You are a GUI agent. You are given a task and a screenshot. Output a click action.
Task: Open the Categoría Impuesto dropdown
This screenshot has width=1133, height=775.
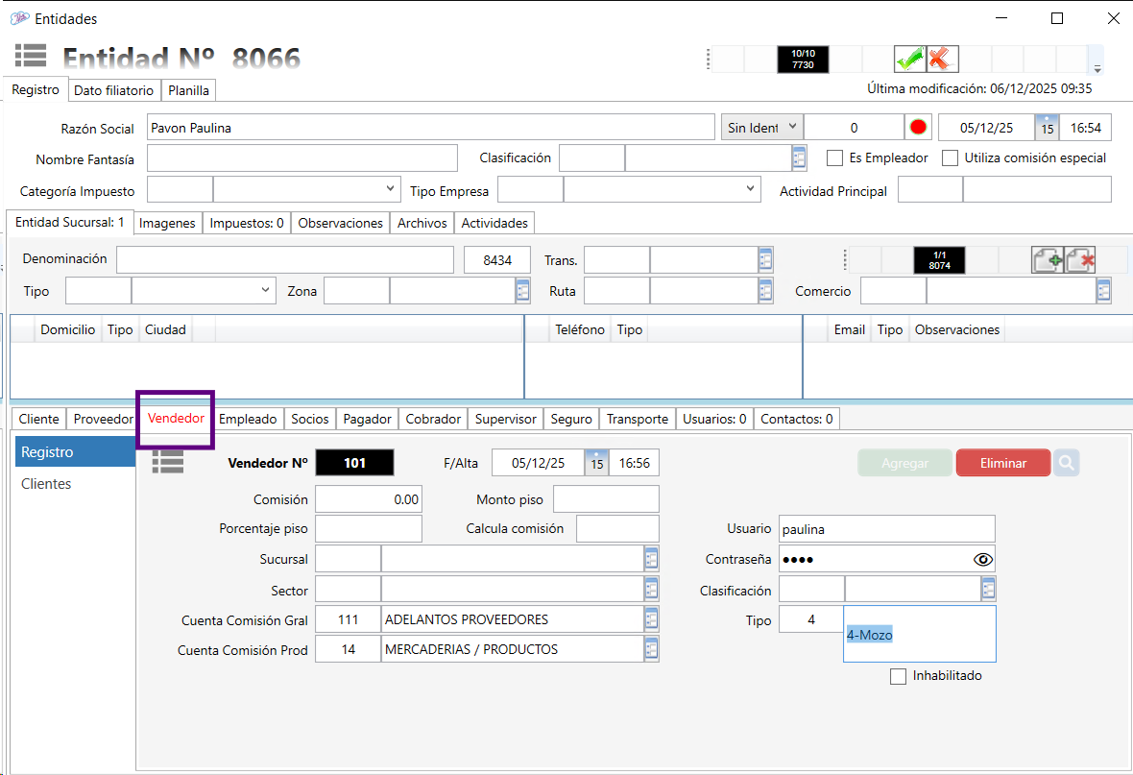coord(390,189)
